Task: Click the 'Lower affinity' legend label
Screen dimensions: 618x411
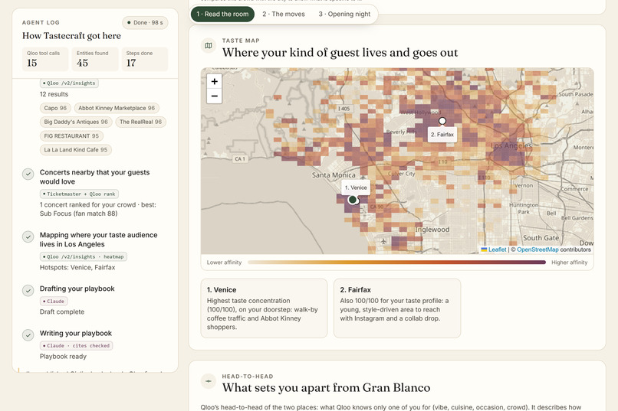Action: (224, 263)
